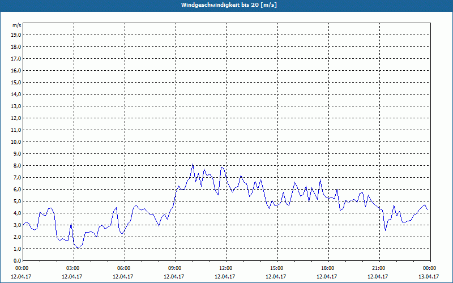Click the y-axis origin label '0,0'

18,260
